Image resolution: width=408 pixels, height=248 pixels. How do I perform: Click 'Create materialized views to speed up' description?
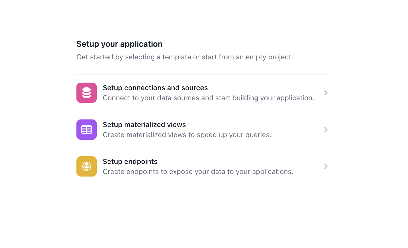pos(187,135)
